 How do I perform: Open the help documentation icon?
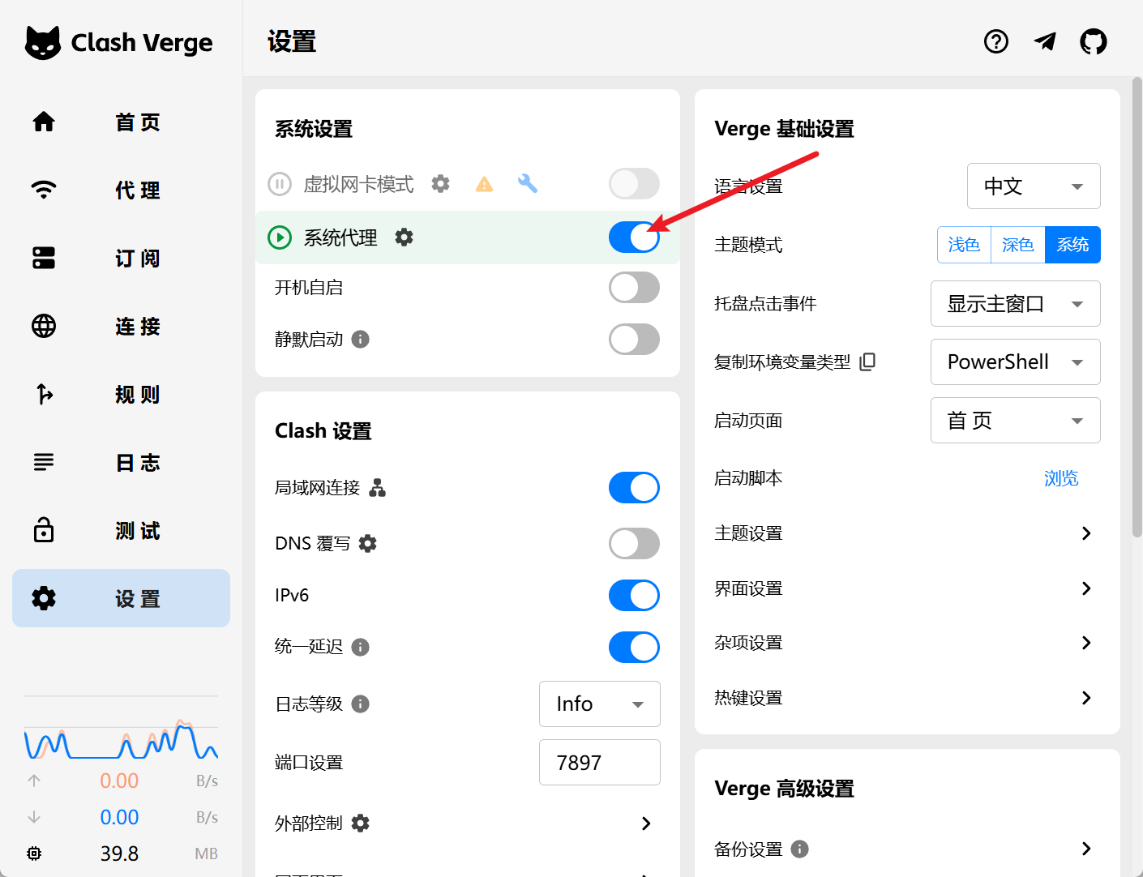(996, 41)
